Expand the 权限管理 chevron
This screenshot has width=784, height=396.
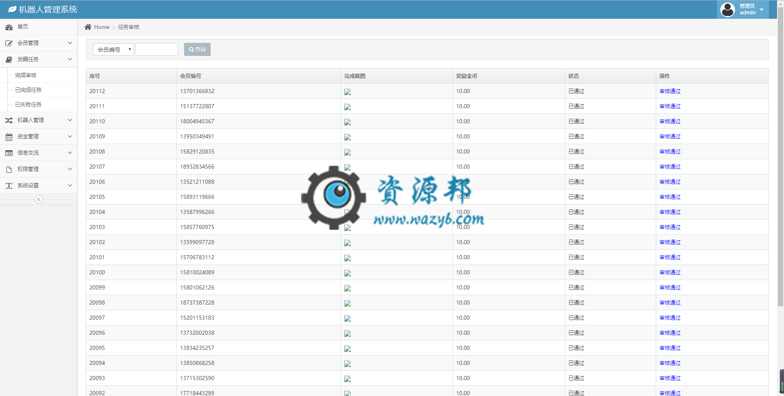[70, 169]
